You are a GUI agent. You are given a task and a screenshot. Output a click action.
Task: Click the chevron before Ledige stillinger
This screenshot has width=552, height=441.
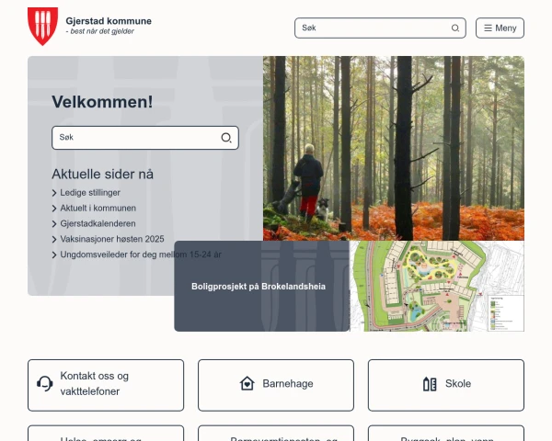pyautogui.click(x=54, y=193)
